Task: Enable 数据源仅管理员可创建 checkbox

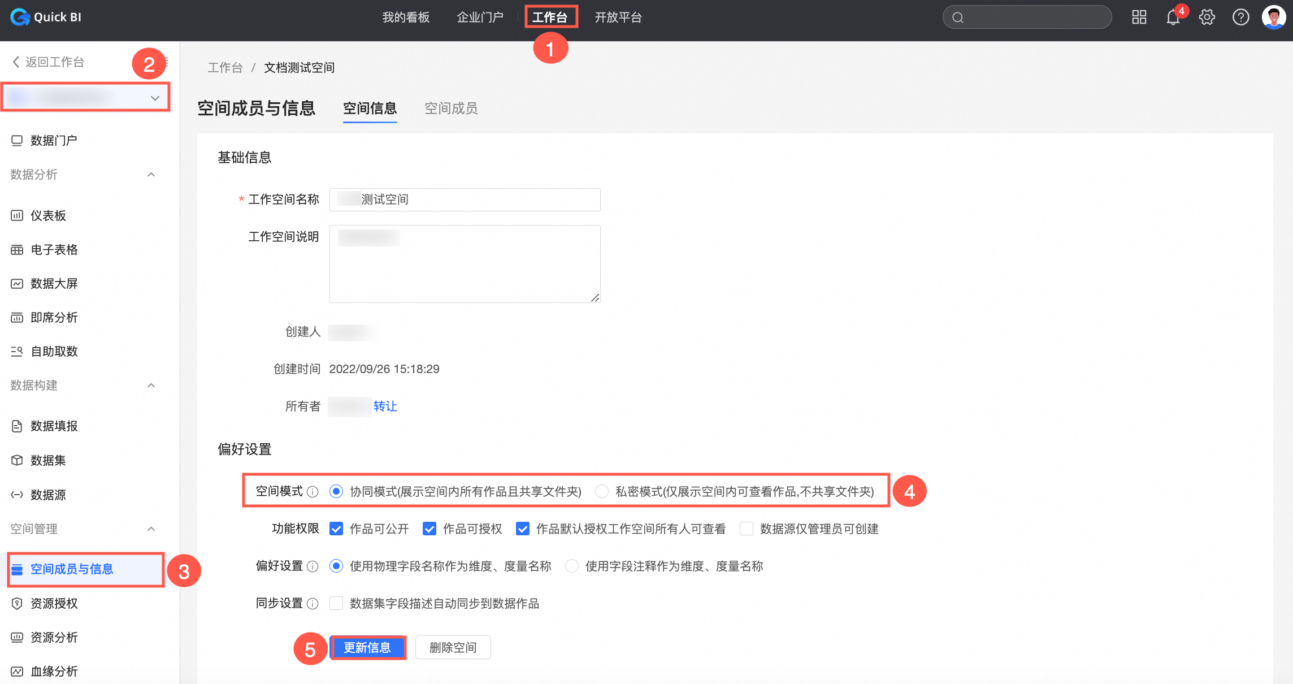Action: click(747, 529)
